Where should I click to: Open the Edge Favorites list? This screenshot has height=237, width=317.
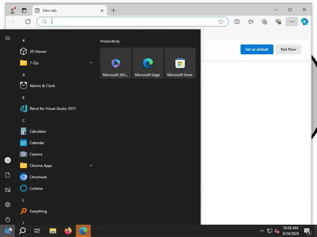tap(251, 22)
